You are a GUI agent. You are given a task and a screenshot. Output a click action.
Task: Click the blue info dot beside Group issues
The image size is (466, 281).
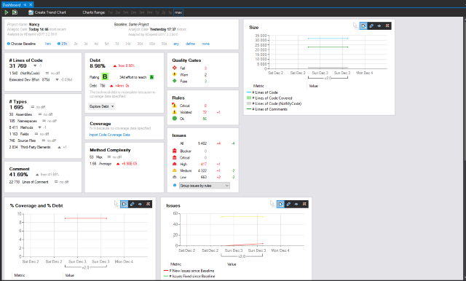point(175,186)
